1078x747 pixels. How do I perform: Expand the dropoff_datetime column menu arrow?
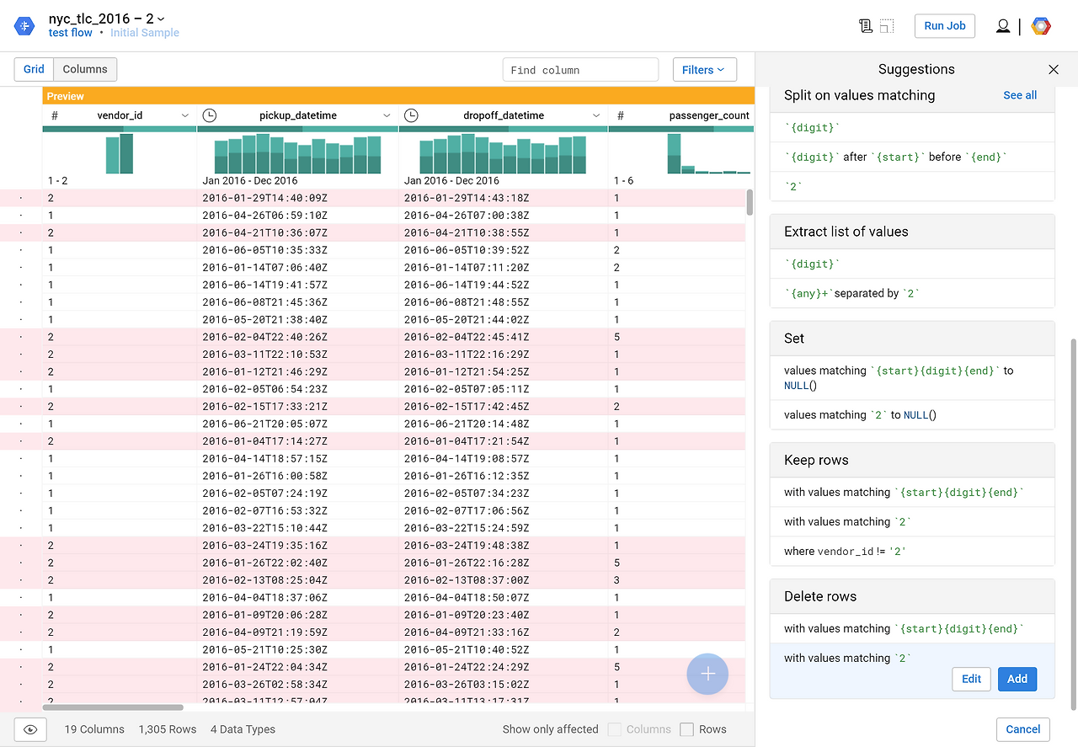(596, 115)
